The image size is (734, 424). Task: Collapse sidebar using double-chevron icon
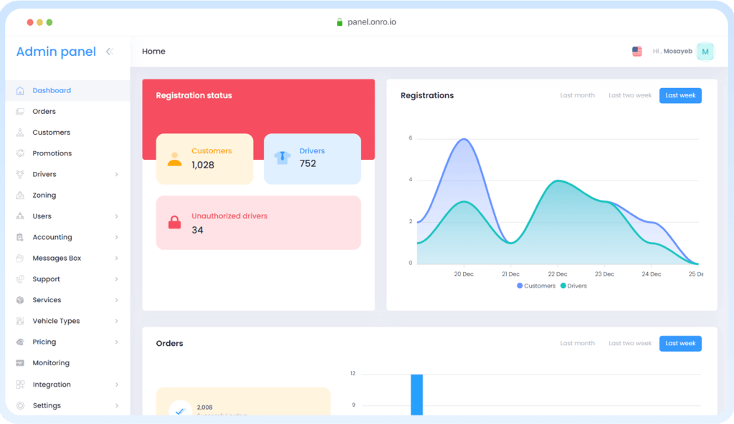click(x=110, y=52)
